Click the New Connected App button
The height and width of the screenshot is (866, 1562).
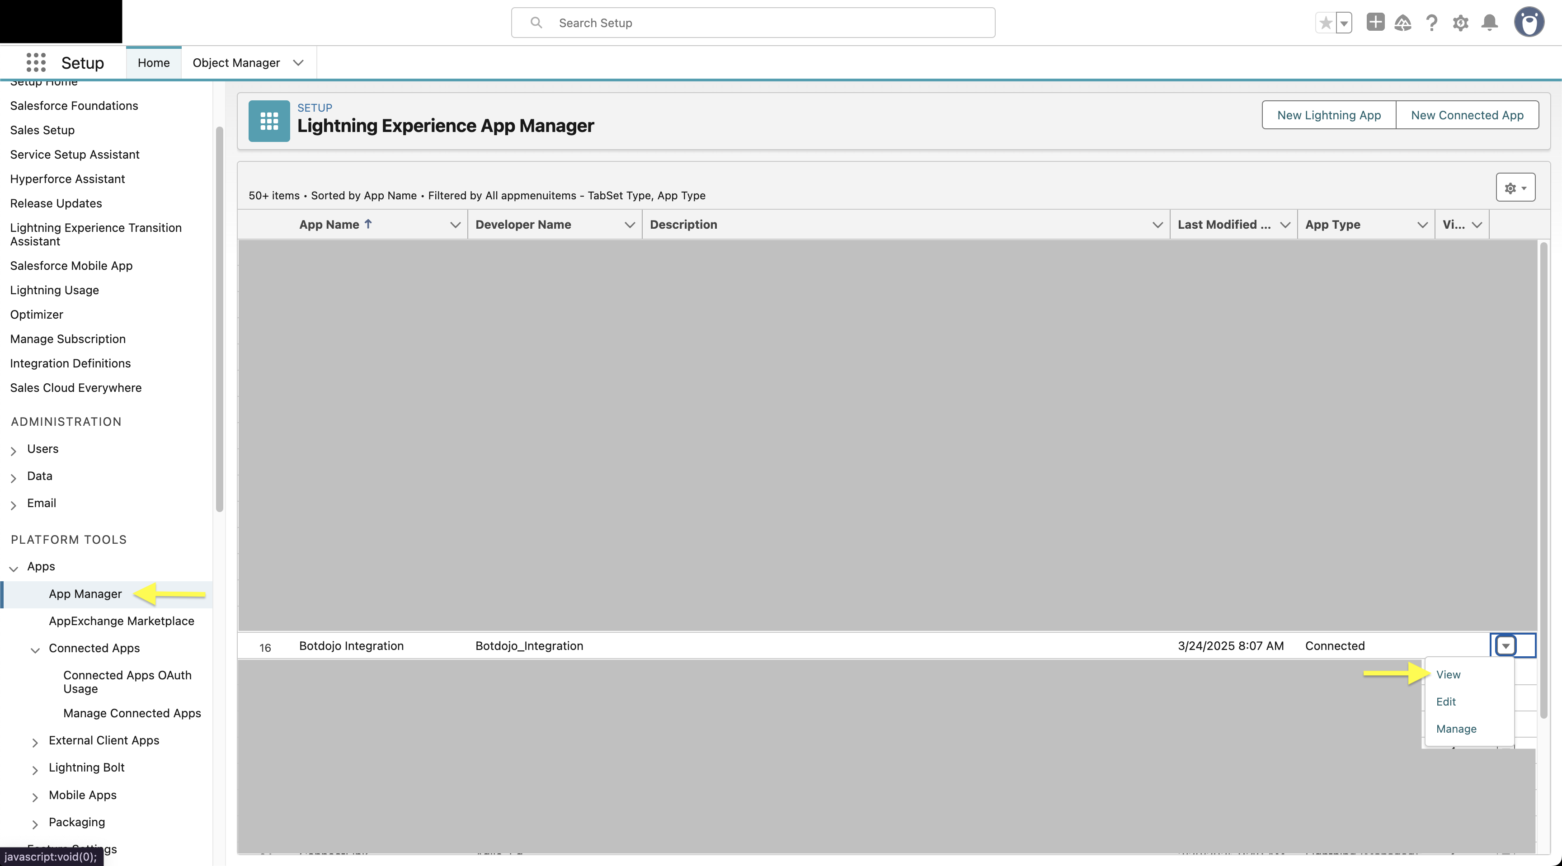pos(1467,115)
